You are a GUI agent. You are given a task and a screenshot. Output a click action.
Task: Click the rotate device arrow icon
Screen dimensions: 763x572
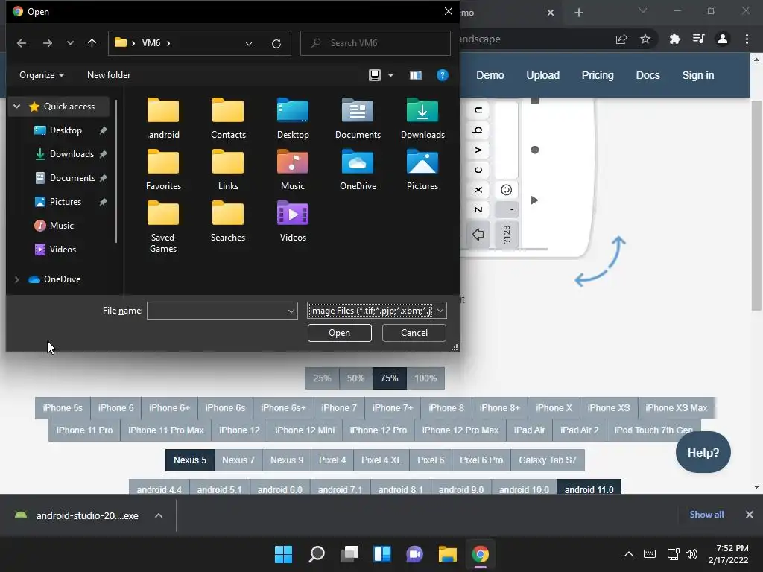600,261
